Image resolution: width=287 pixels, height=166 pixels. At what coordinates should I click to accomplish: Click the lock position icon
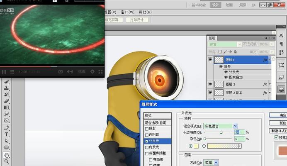[x=230, y=52]
